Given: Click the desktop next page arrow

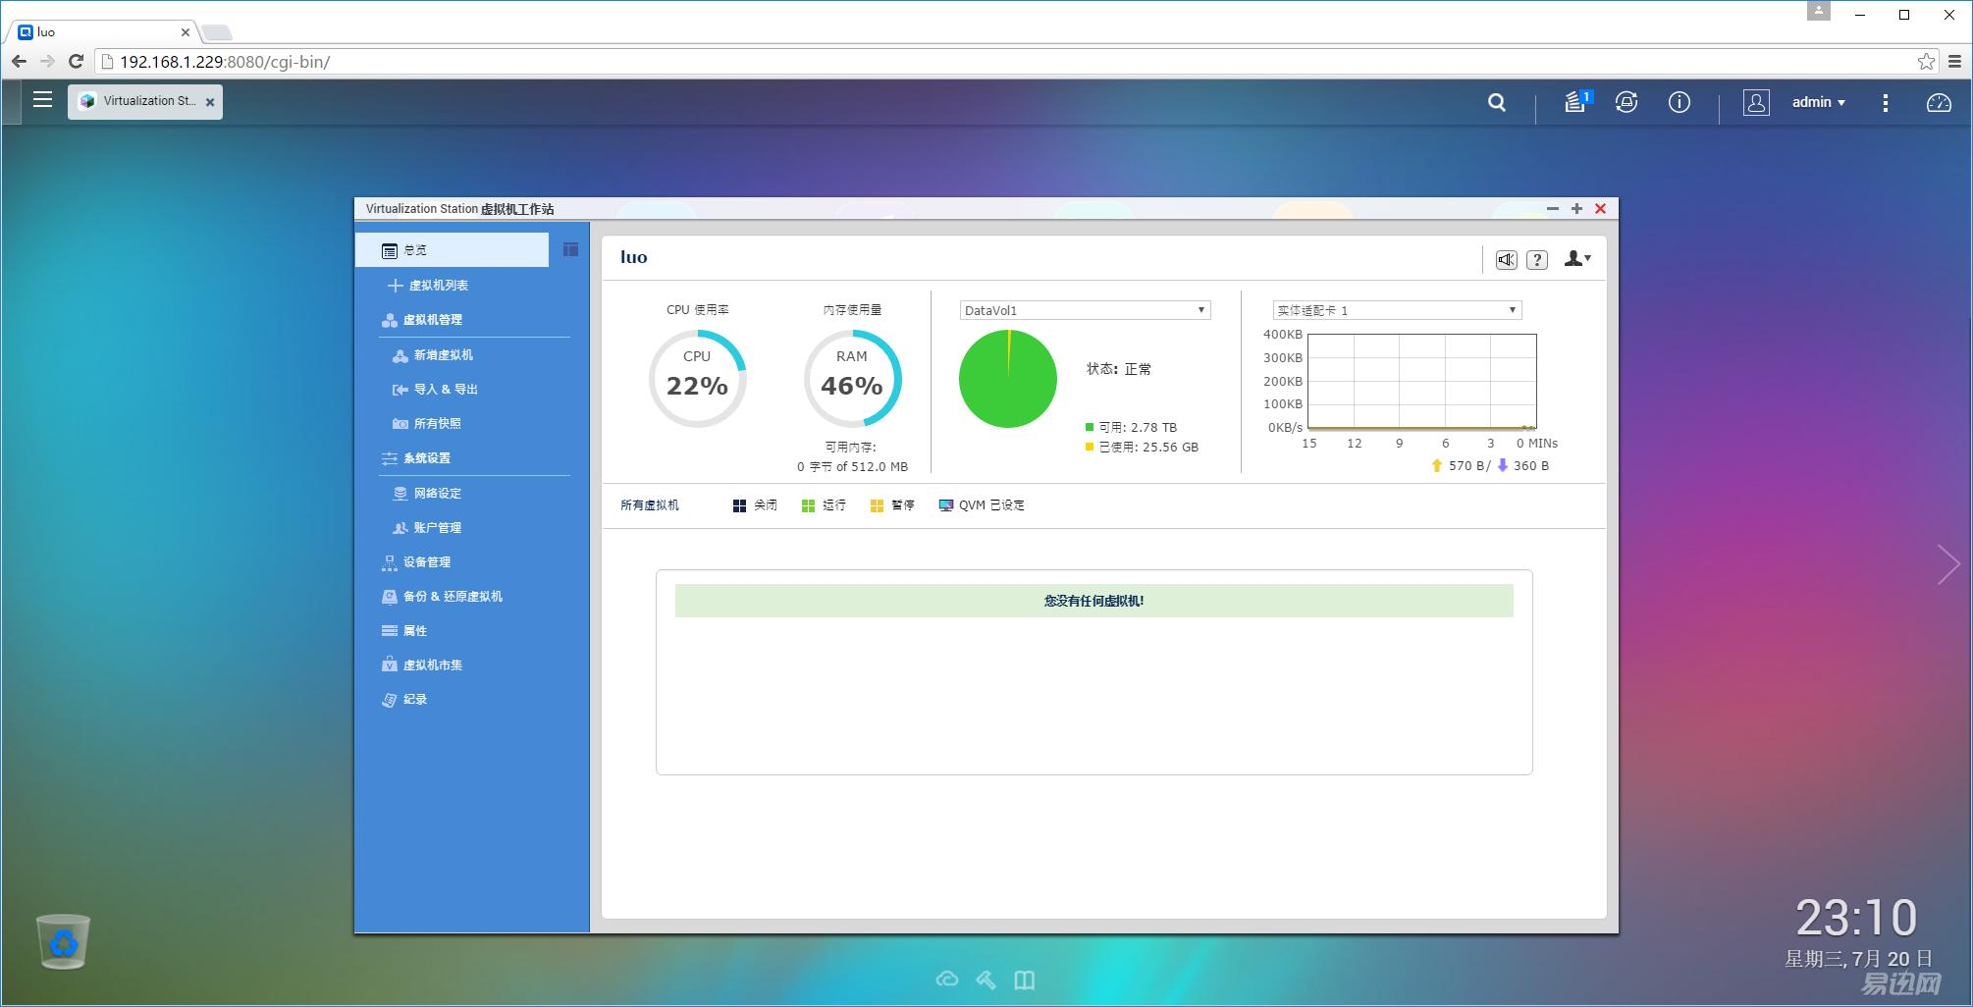Looking at the screenshot, I should coord(1948,564).
